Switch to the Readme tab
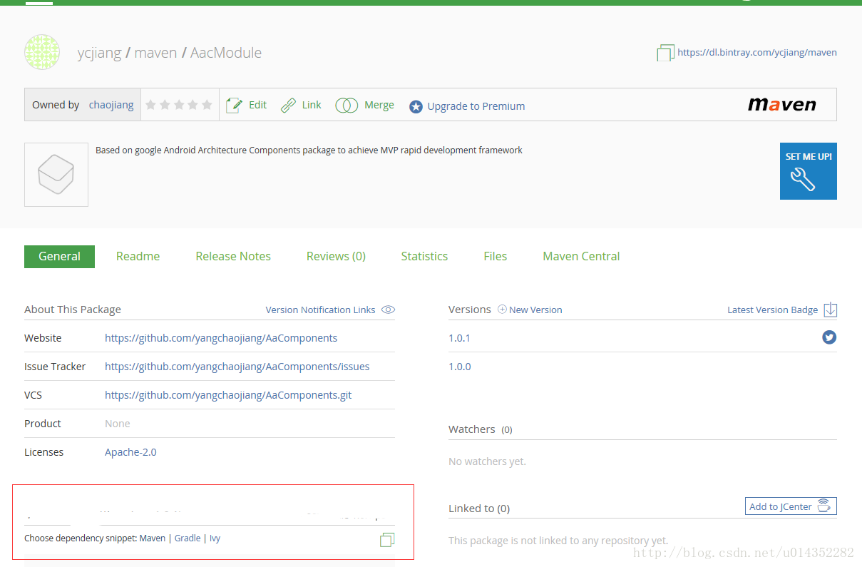Screen dimensions: 862x567 point(138,256)
